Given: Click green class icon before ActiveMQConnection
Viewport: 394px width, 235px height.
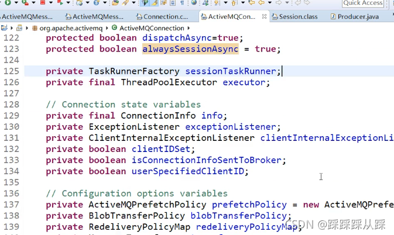Looking at the screenshot, I should click(x=114, y=27).
